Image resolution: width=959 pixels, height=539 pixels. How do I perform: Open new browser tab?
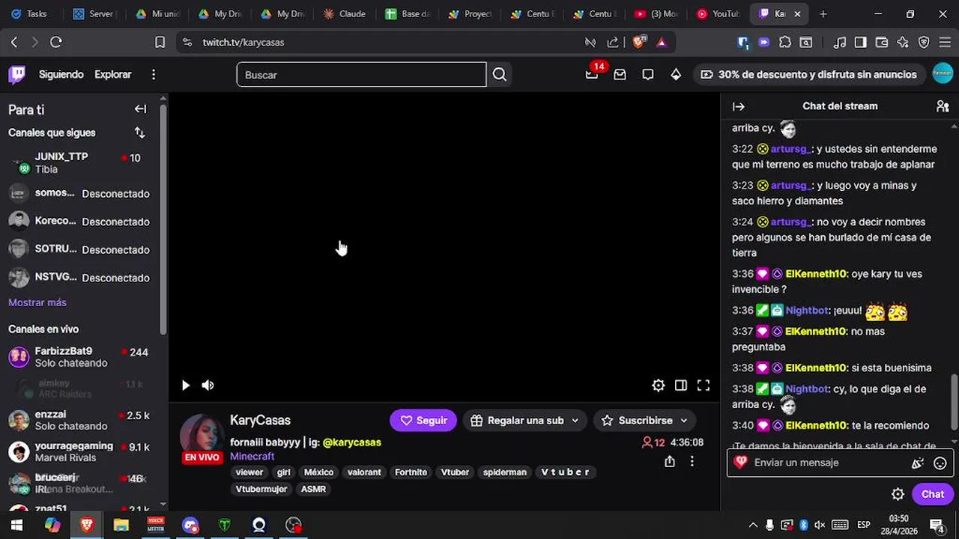823,13
